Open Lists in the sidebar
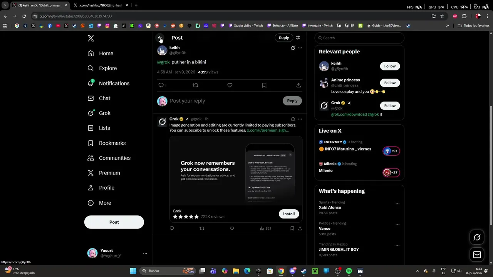 click(x=99, y=128)
